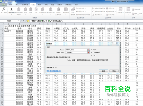
Task: Click the Insert Function (插入函数) fx button
Action: [4, 10]
